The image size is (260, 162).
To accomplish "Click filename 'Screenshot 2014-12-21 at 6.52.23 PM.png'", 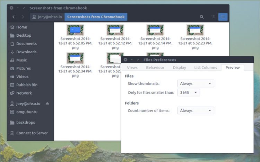I will coord(195,43).
